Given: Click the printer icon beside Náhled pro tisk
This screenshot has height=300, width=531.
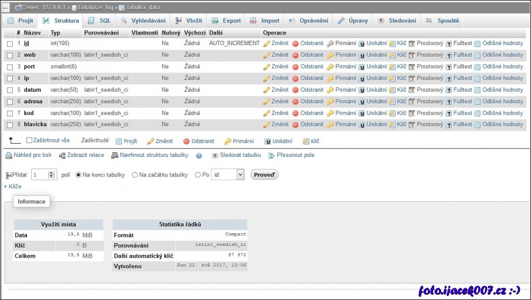Looking at the screenshot, I should click(x=8, y=155).
